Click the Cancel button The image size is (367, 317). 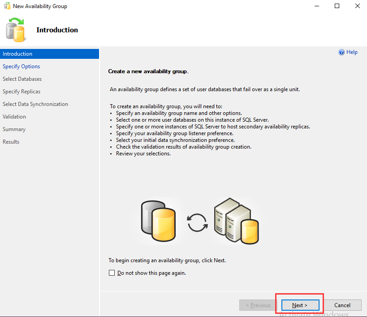[x=342, y=305]
